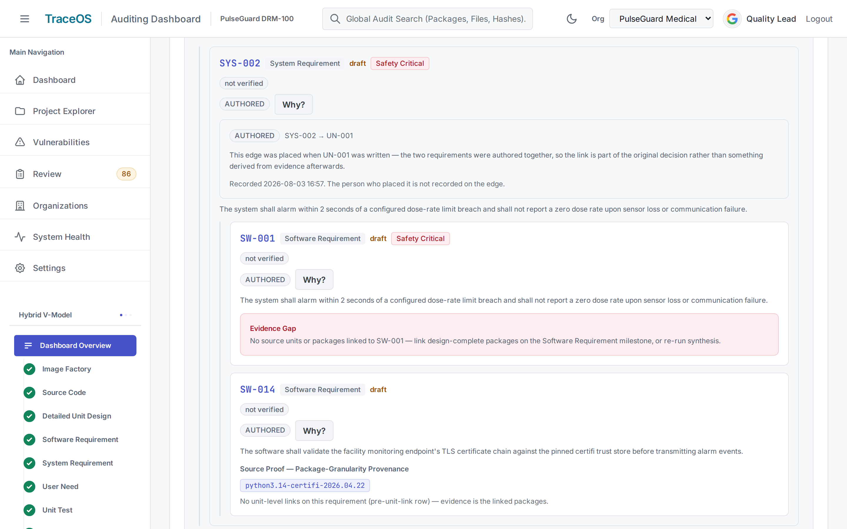Click the Project Explorer folder icon
The width and height of the screenshot is (847, 529).
click(x=20, y=111)
